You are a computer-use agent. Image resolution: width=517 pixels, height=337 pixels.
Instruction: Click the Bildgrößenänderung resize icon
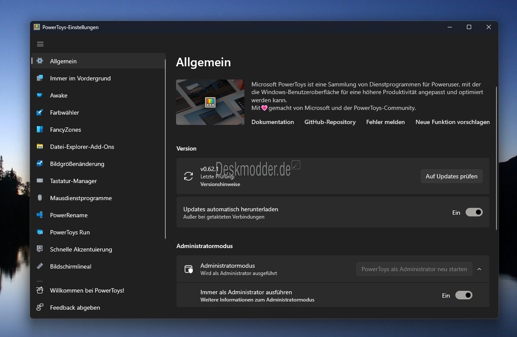40,163
